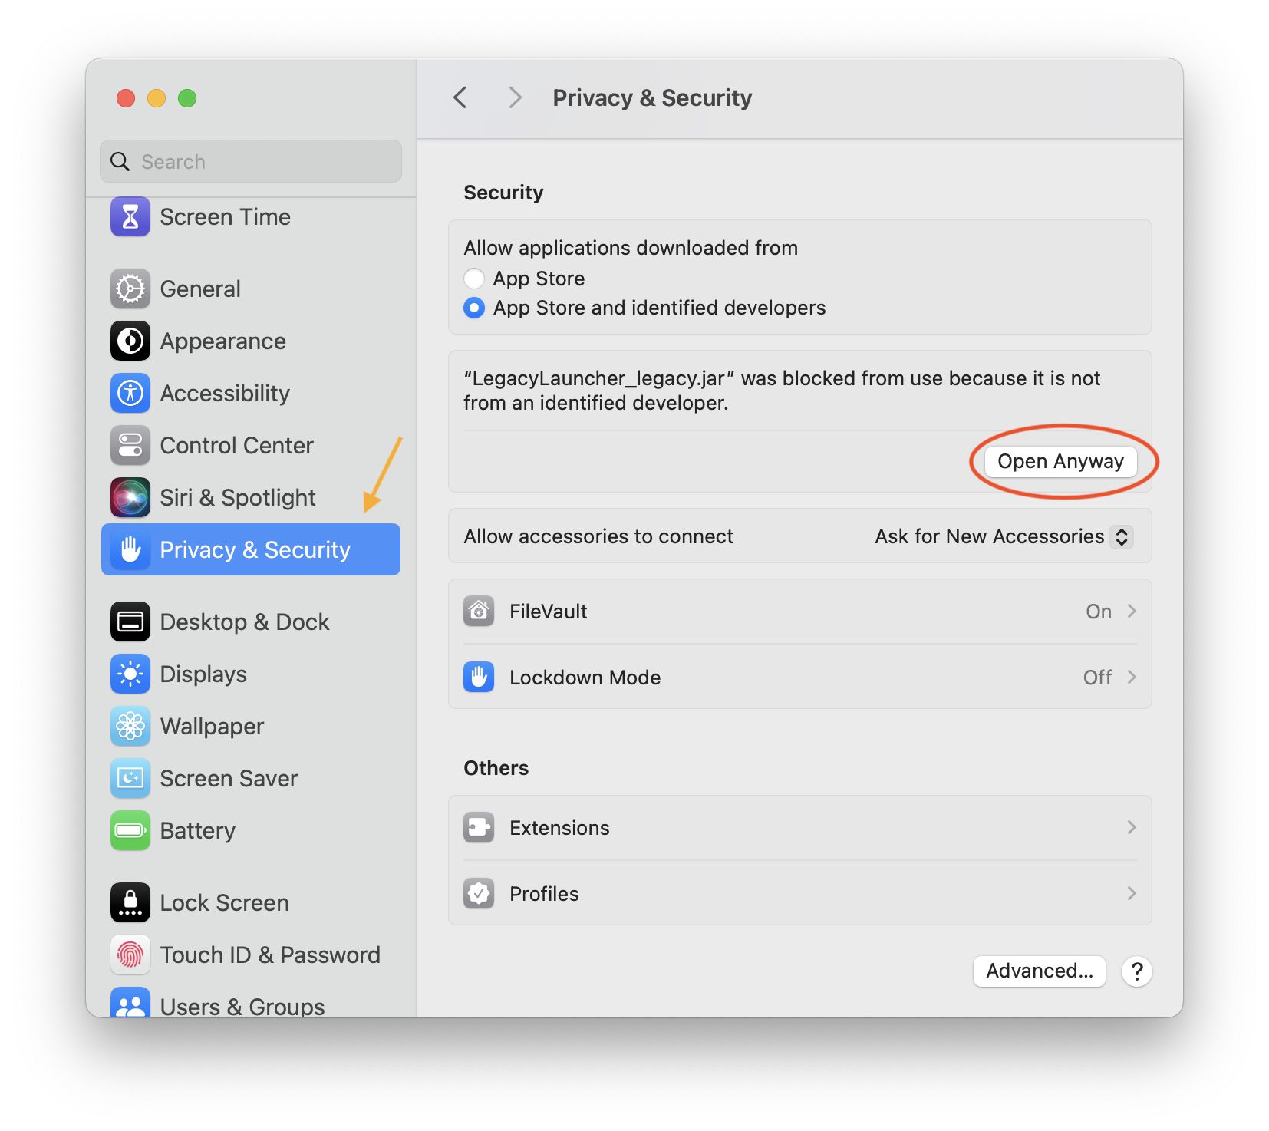The height and width of the screenshot is (1131, 1269).
Task: Click the magnifying glass search icon
Action: click(x=120, y=161)
